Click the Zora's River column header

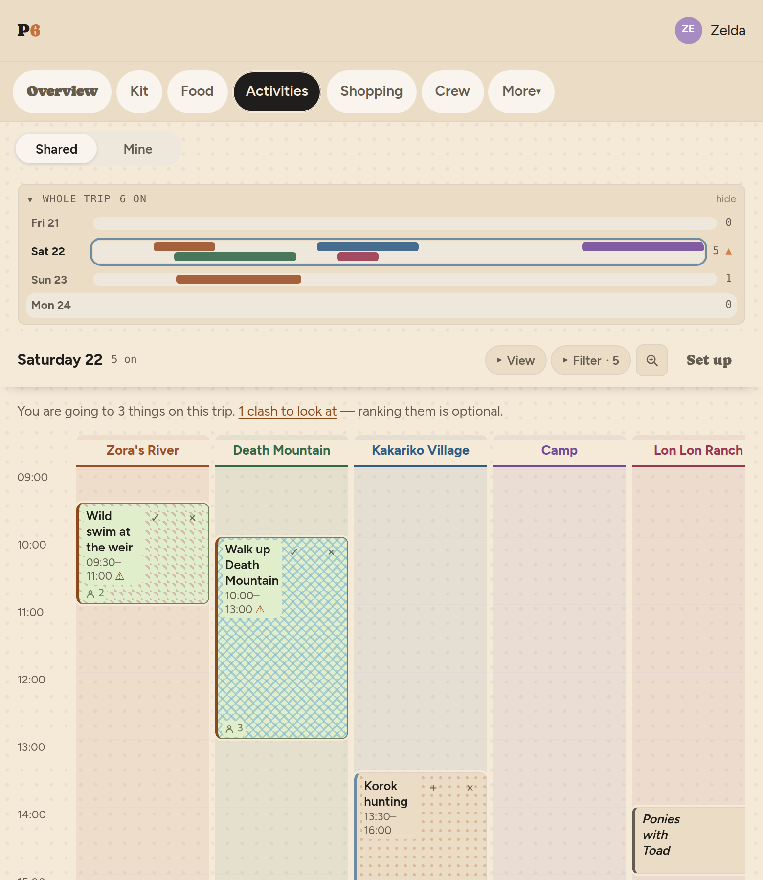[x=143, y=451]
